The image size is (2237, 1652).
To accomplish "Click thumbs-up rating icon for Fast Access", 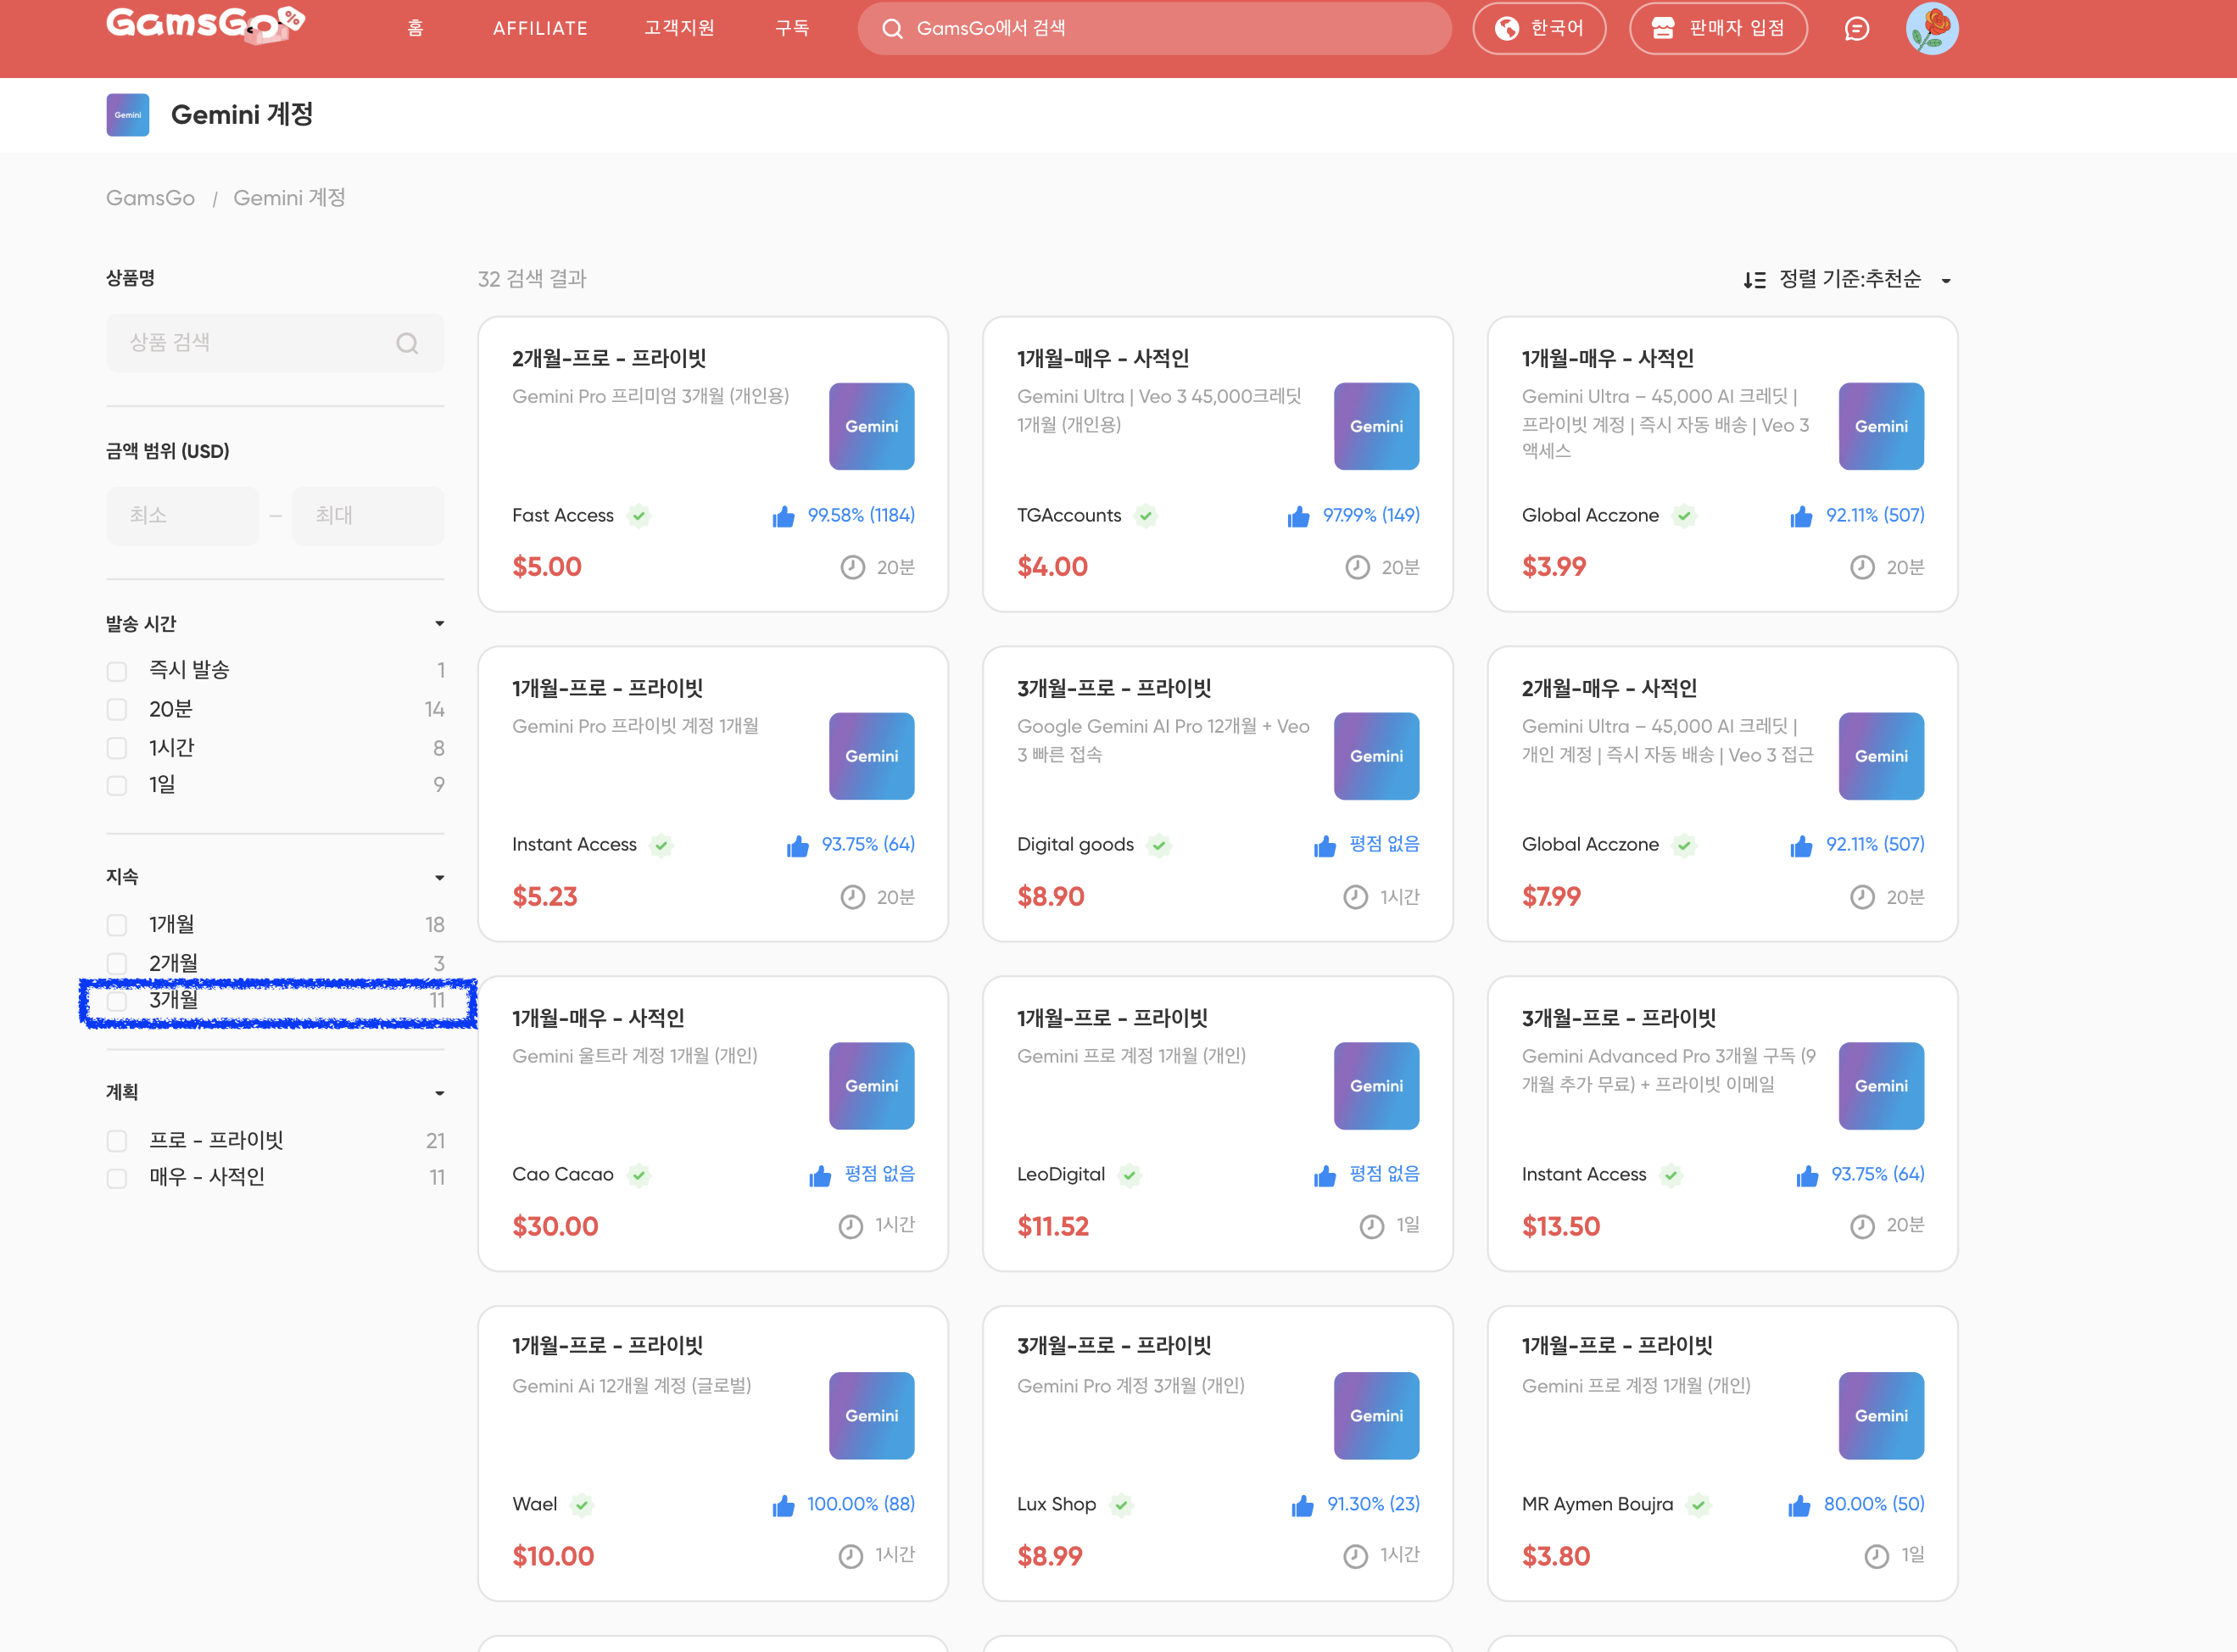I will pyautogui.click(x=783, y=516).
